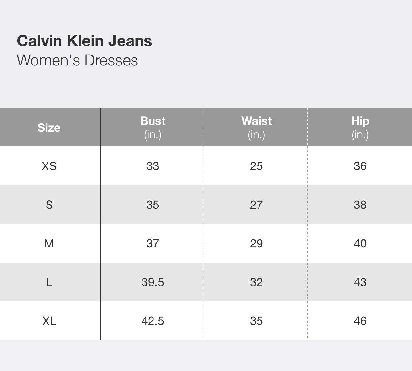This screenshot has width=412, height=371.
Task: Select the Size column header
Action: coord(49,128)
